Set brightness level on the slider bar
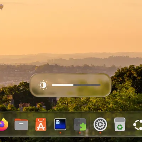The image size is (142, 142). coord(76,85)
